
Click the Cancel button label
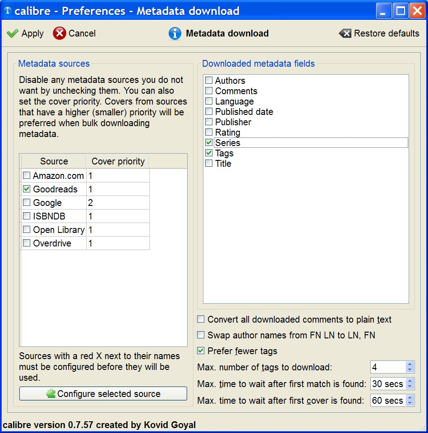(82, 33)
